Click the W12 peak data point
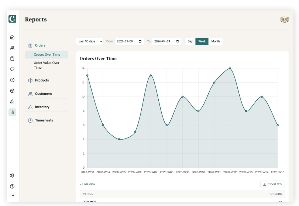 pyautogui.click(x=230, y=68)
